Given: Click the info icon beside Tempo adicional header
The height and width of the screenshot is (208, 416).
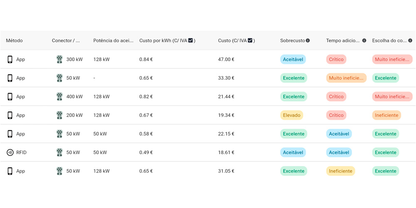Looking at the screenshot, I should click(x=364, y=41).
